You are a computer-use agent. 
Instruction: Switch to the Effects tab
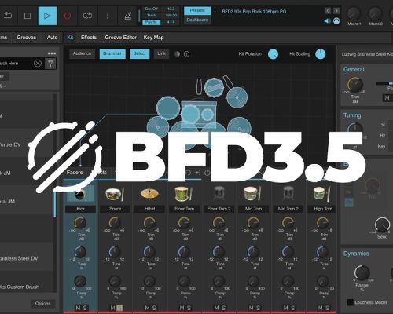coord(89,38)
